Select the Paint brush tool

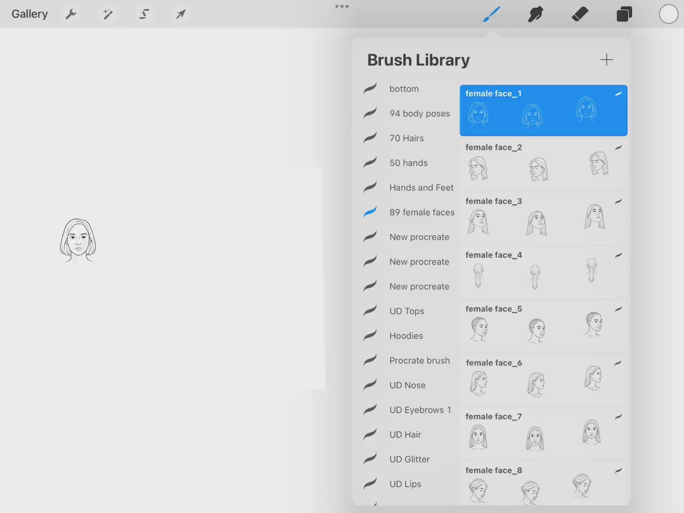pos(491,14)
